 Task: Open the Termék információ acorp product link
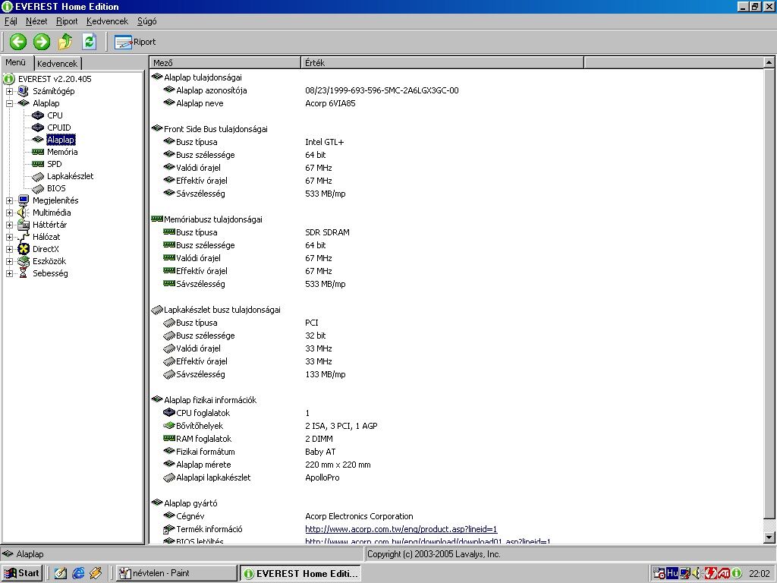401,529
